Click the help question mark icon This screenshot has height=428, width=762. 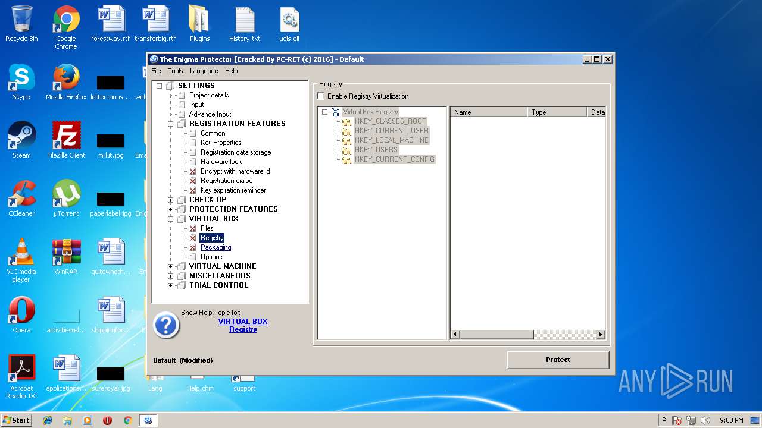[x=166, y=325]
